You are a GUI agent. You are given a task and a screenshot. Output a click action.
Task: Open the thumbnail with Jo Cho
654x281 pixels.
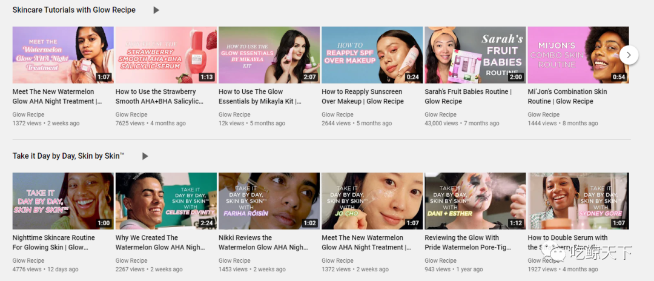pyautogui.click(x=372, y=201)
